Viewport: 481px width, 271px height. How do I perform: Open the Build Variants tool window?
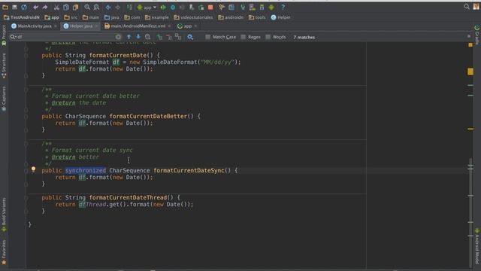coord(4,215)
